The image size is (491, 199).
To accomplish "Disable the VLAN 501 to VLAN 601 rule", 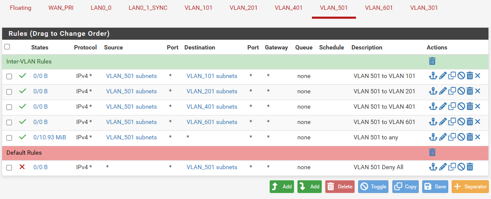I will pyautogui.click(x=461, y=122).
